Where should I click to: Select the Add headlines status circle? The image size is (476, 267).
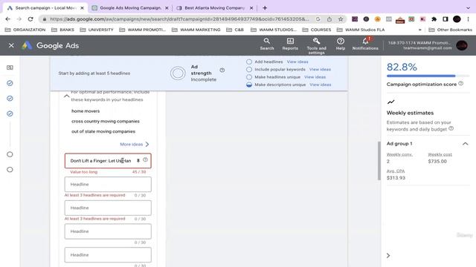point(249,62)
